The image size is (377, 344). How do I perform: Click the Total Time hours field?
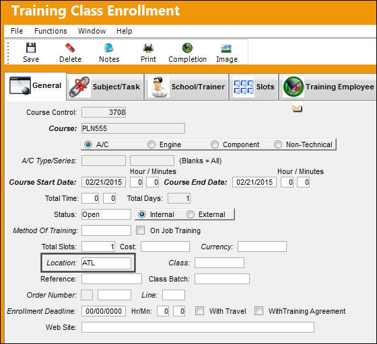pyautogui.click(x=90, y=198)
